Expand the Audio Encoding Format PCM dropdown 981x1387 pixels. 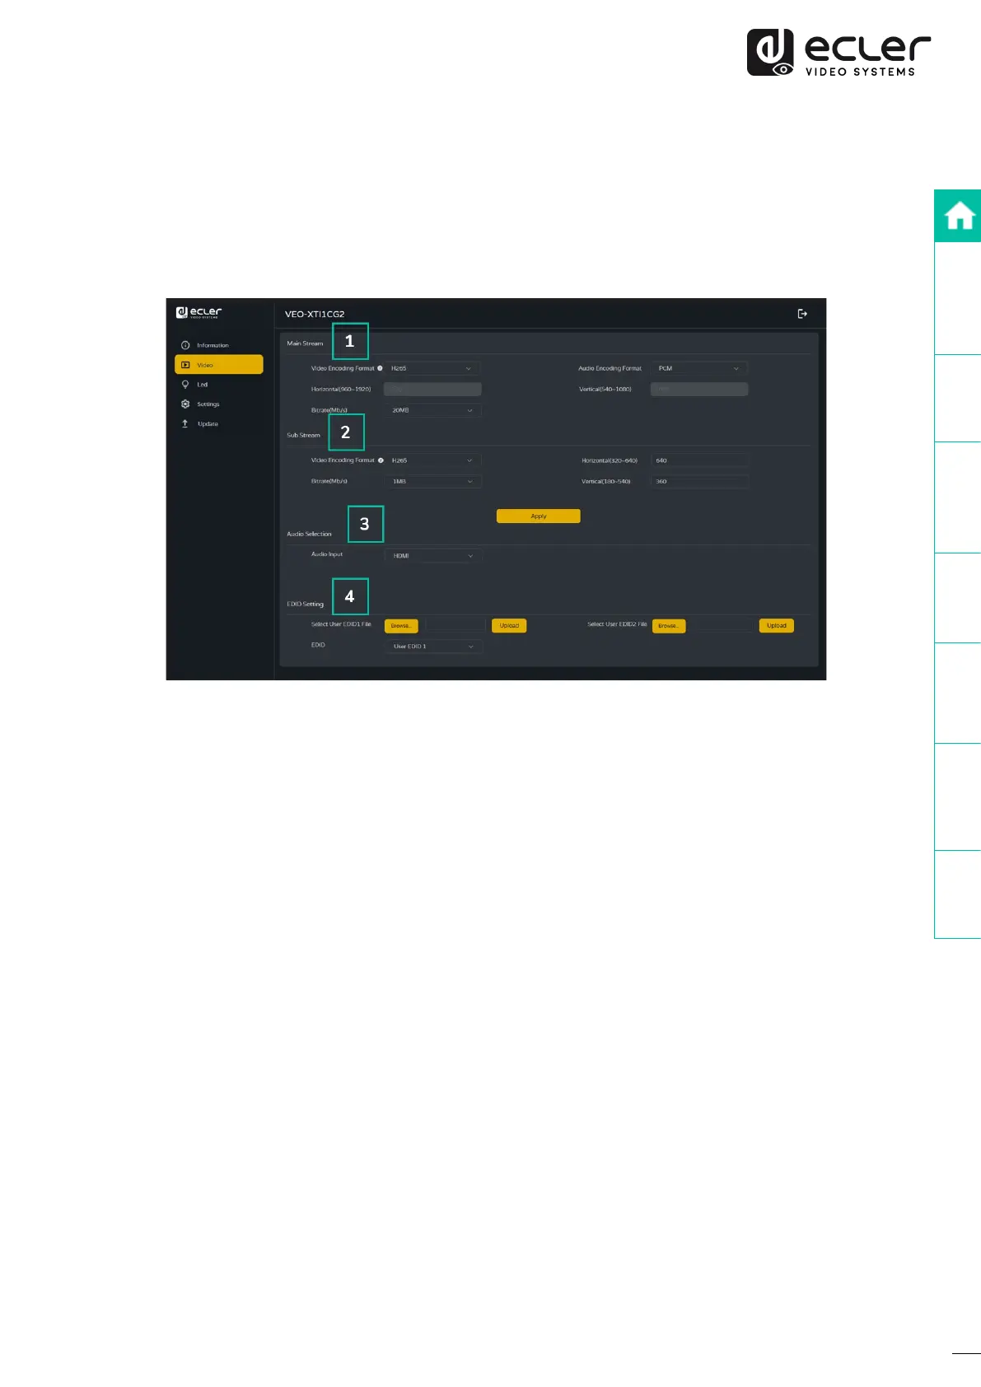[699, 369]
